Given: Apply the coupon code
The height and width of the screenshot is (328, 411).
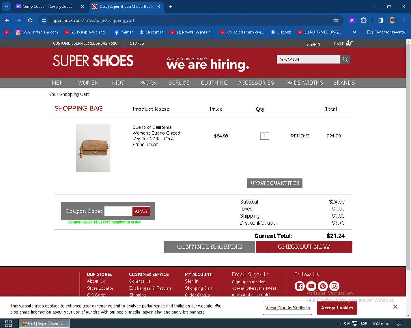Looking at the screenshot, I should click(x=141, y=211).
